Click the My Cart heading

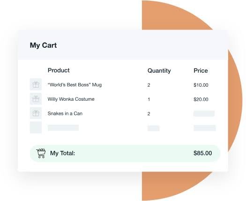pos(43,45)
